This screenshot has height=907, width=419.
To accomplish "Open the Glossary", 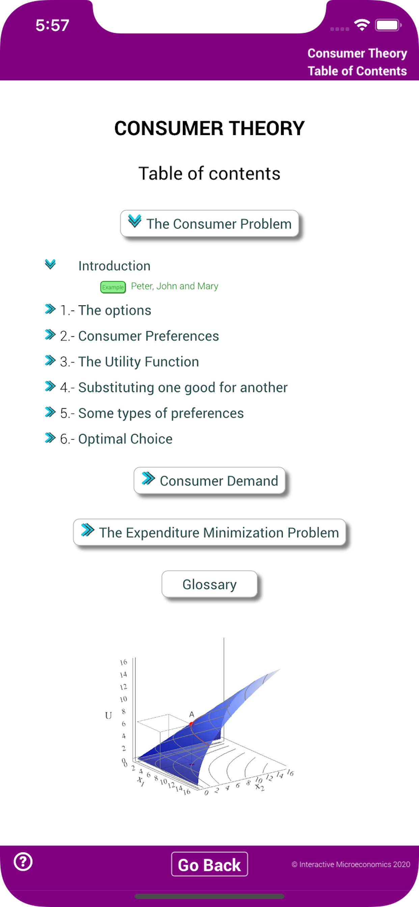I will (209, 584).
